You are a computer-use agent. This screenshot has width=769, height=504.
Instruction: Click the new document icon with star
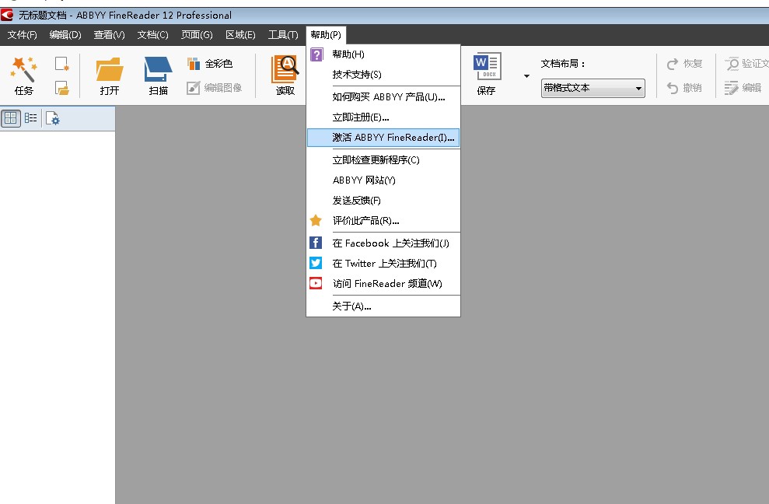tap(61, 64)
